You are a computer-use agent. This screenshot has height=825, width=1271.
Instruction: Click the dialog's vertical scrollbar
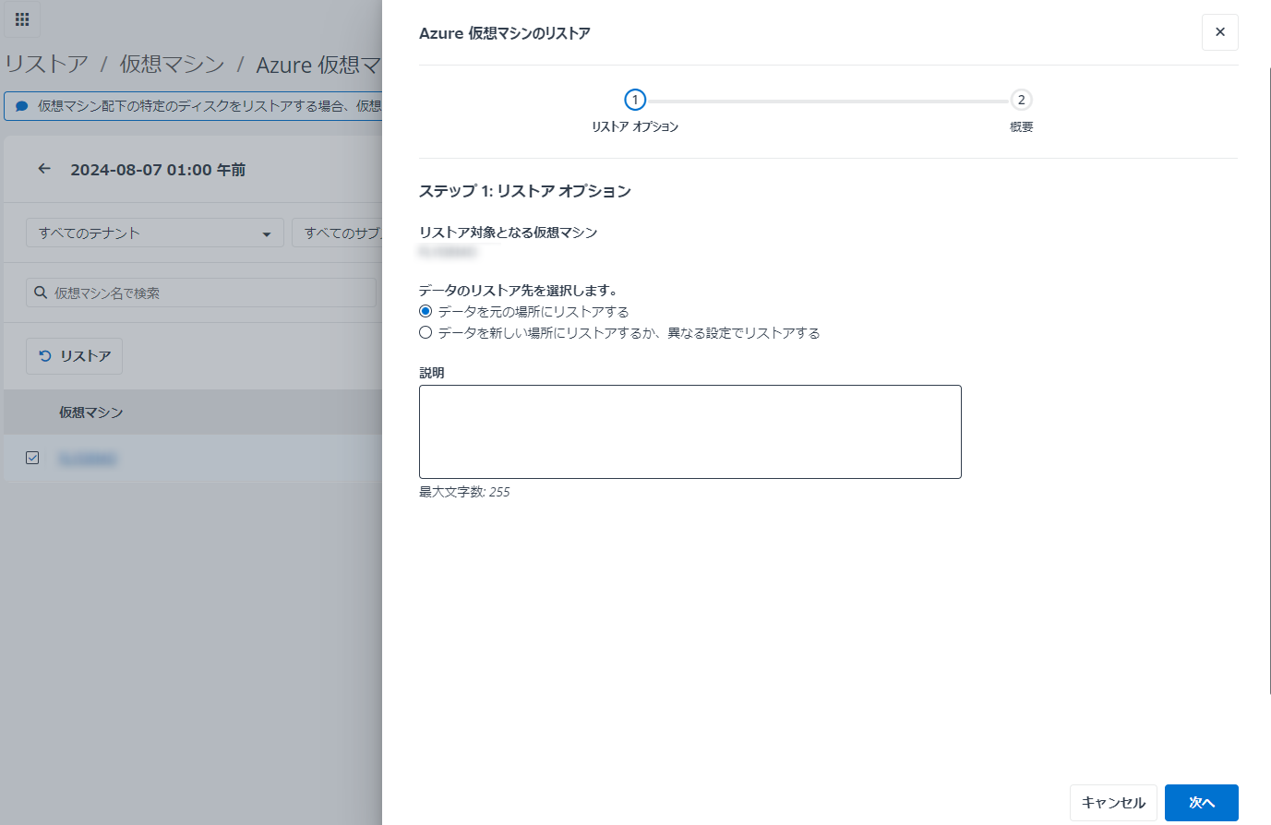coord(1269,380)
